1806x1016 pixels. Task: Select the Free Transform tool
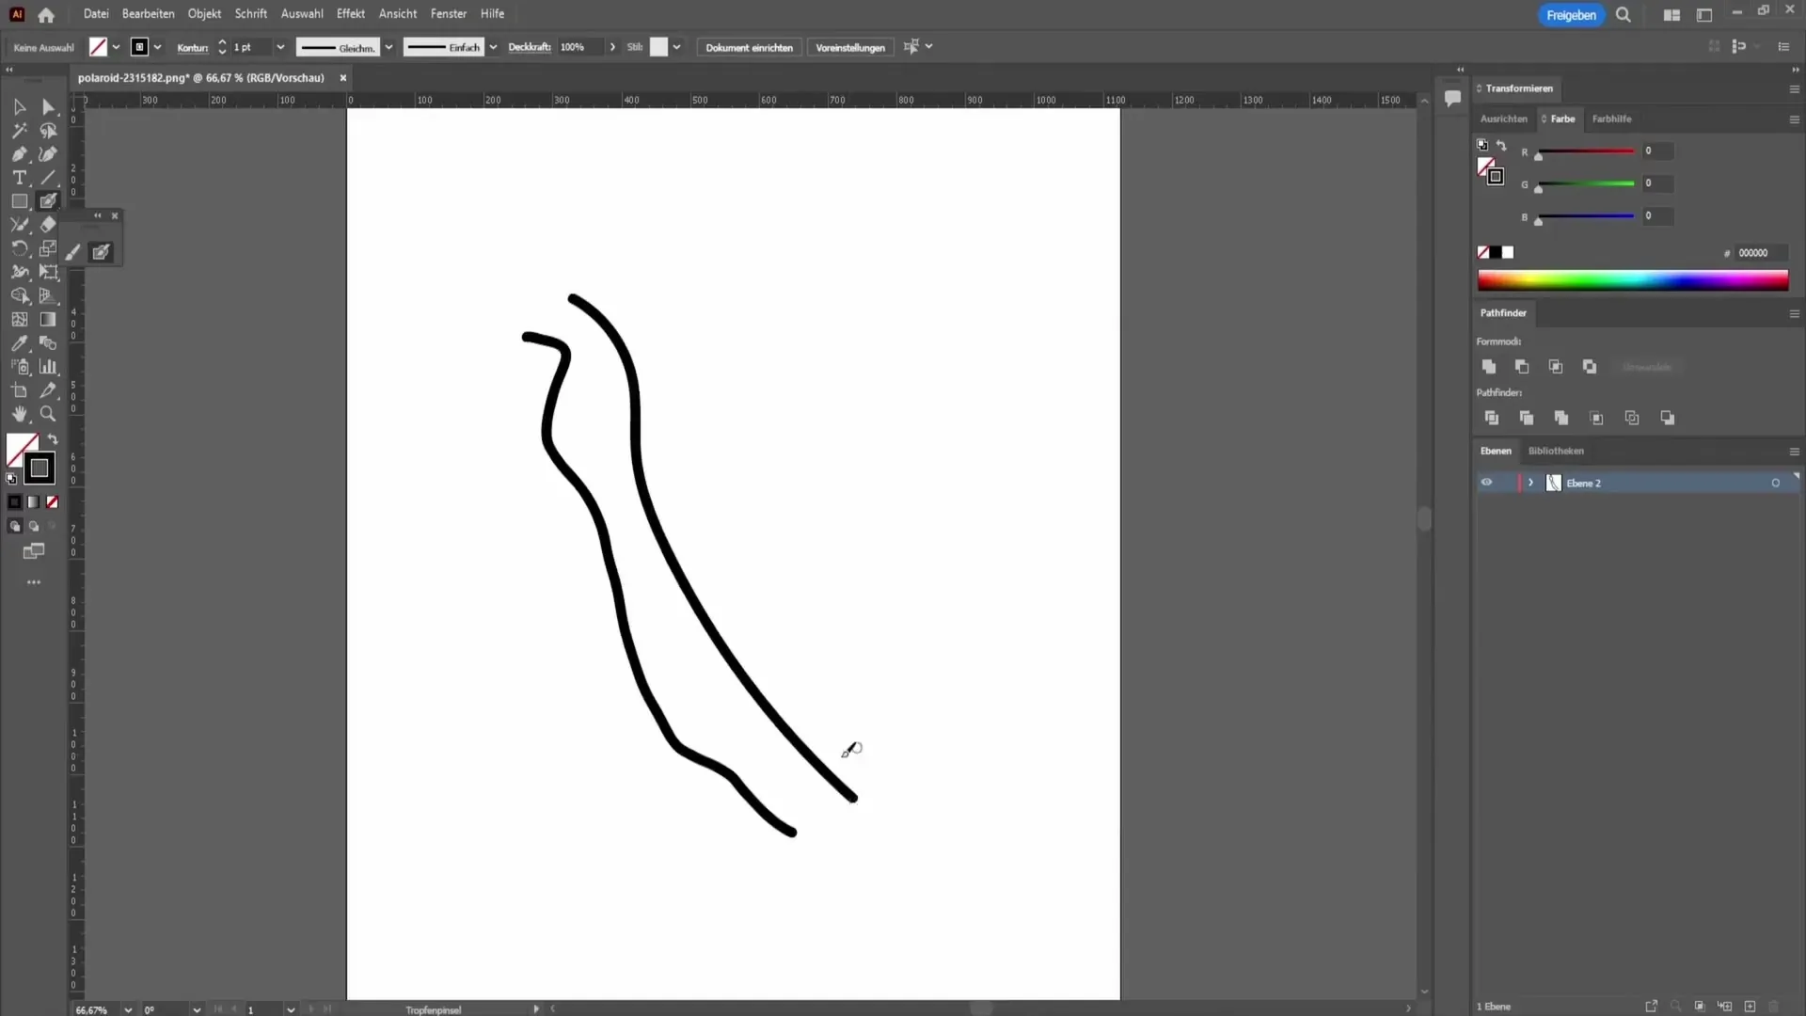[x=48, y=272]
